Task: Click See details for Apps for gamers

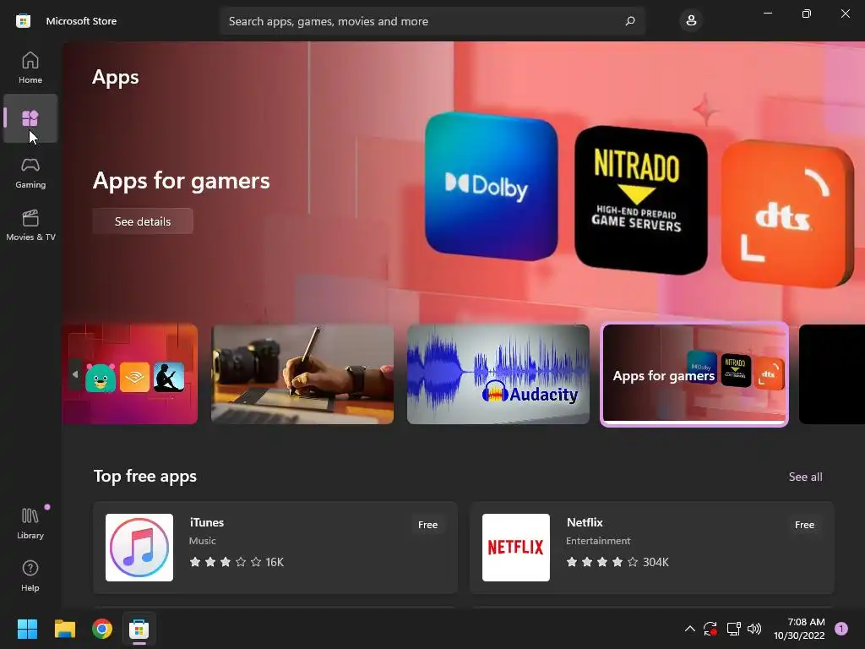Action: [143, 221]
